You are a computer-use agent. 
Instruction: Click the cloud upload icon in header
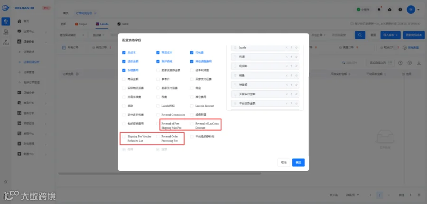coord(390,9)
